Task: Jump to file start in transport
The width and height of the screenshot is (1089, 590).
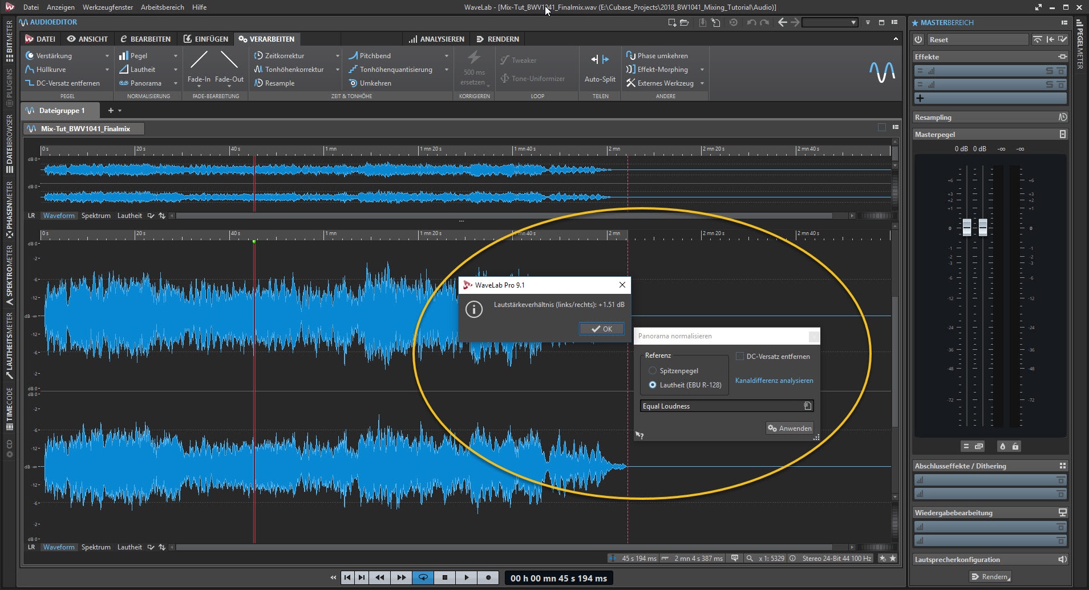Action: coord(347,577)
